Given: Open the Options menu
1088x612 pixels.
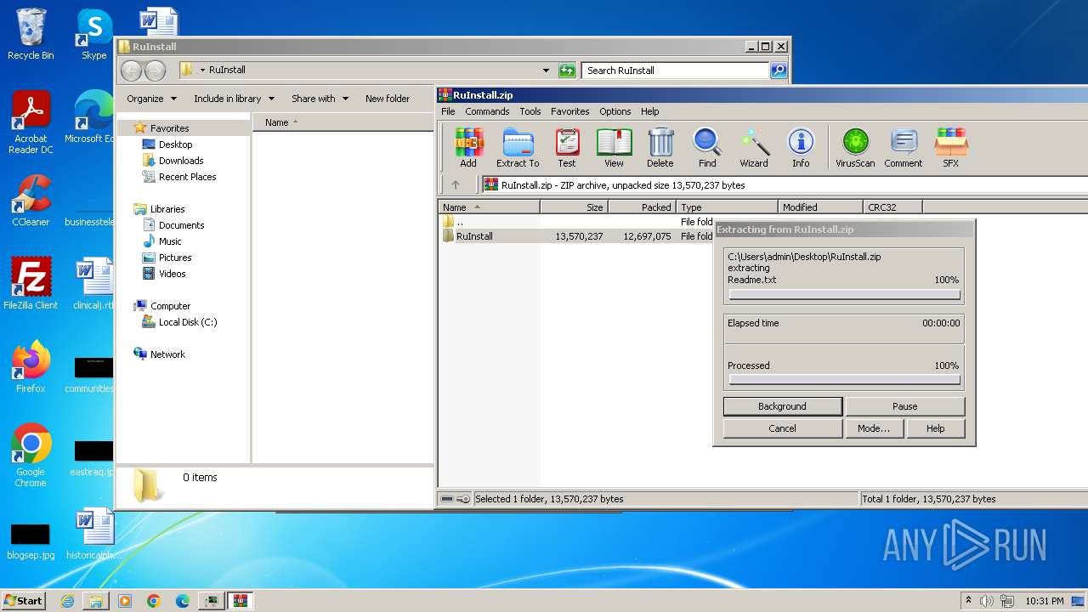Looking at the screenshot, I should click(x=615, y=111).
